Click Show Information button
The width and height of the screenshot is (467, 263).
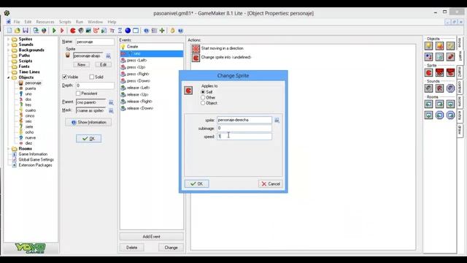(88, 122)
